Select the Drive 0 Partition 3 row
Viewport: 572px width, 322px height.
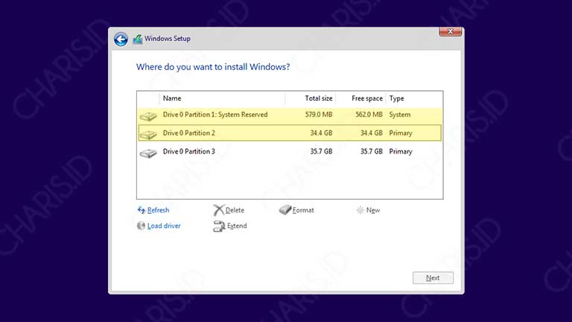coord(290,151)
